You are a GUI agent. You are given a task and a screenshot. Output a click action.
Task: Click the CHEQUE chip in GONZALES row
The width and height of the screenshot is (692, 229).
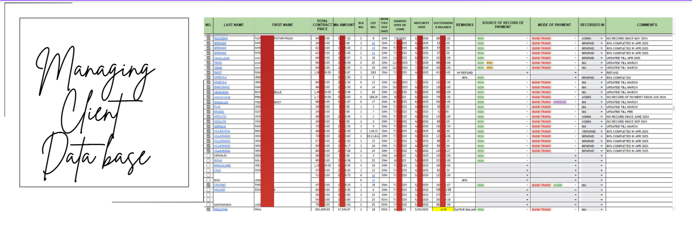click(x=559, y=102)
